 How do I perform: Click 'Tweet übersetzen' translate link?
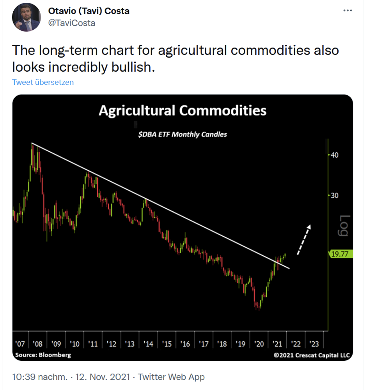coord(43,82)
